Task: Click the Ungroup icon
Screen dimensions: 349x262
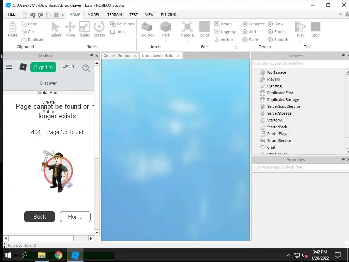Action: coord(217,32)
